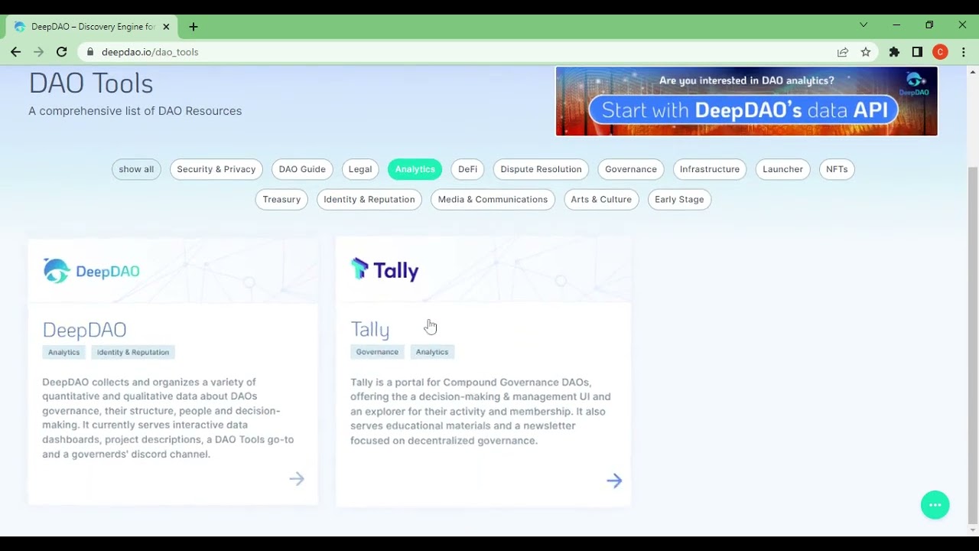
Task: Click the DeepDAO data API banner
Action: click(746, 101)
